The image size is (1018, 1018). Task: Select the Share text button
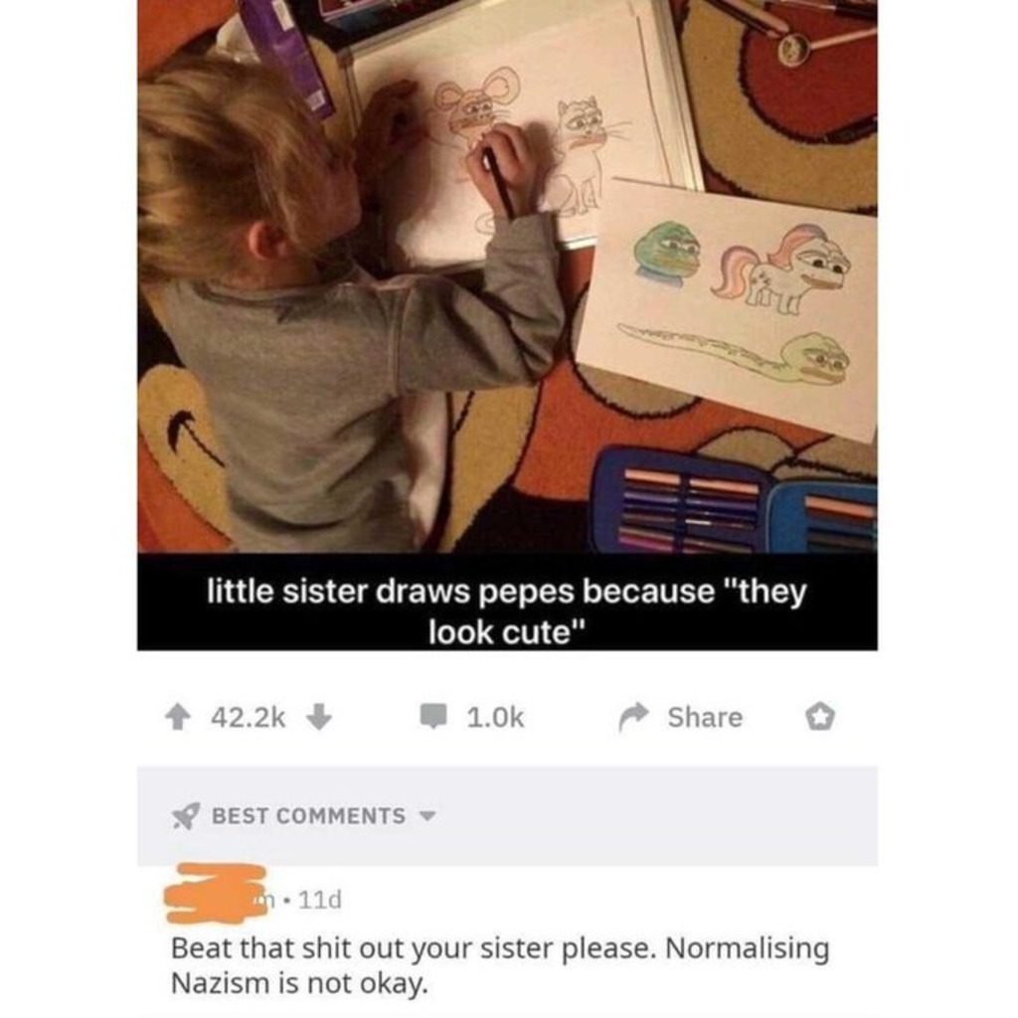(x=705, y=718)
